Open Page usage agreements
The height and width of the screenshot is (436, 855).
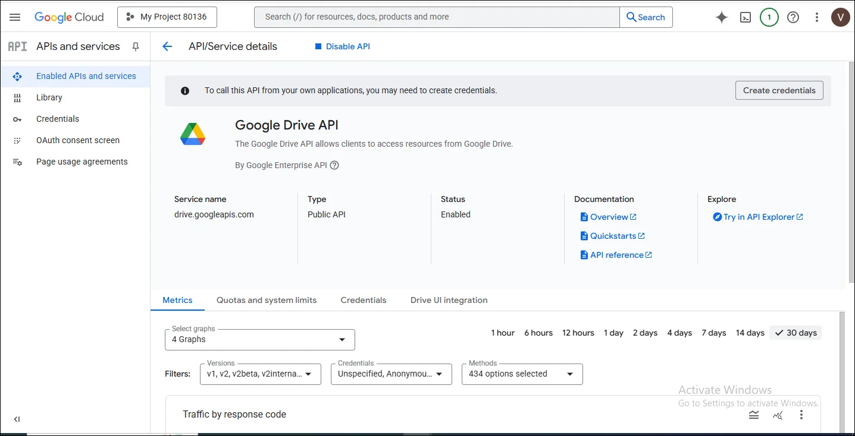[75, 162]
